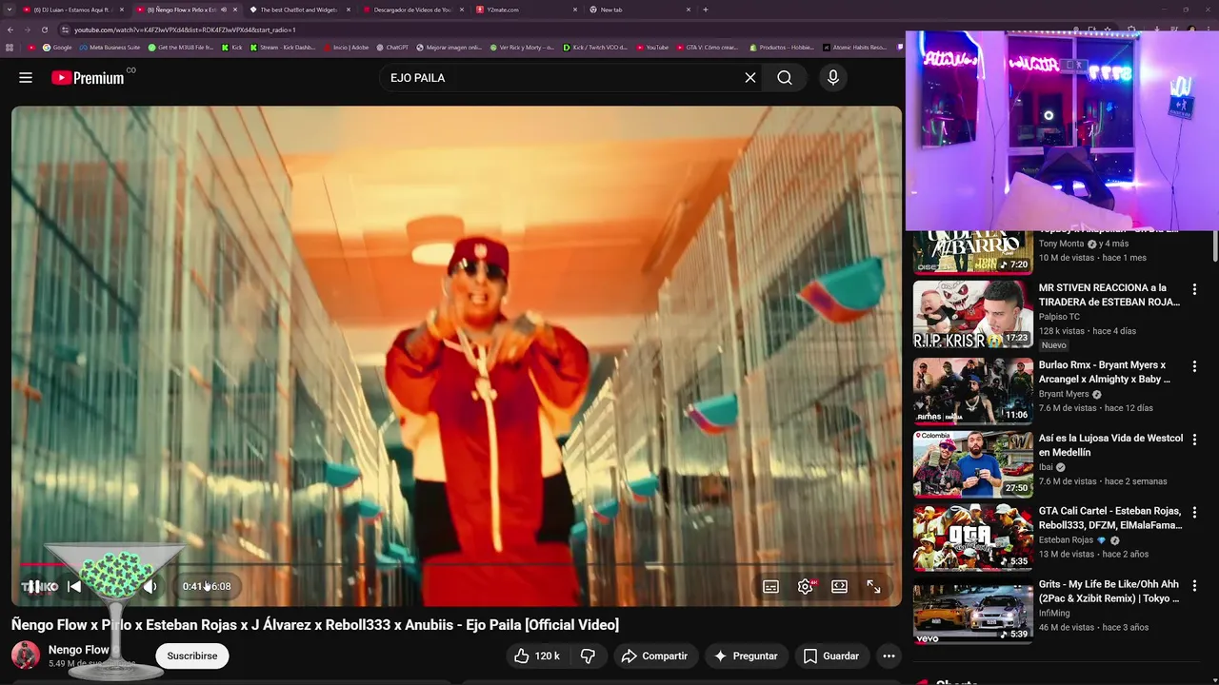Open Bryant Myers channel link
This screenshot has width=1219, height=685.
1064,394
